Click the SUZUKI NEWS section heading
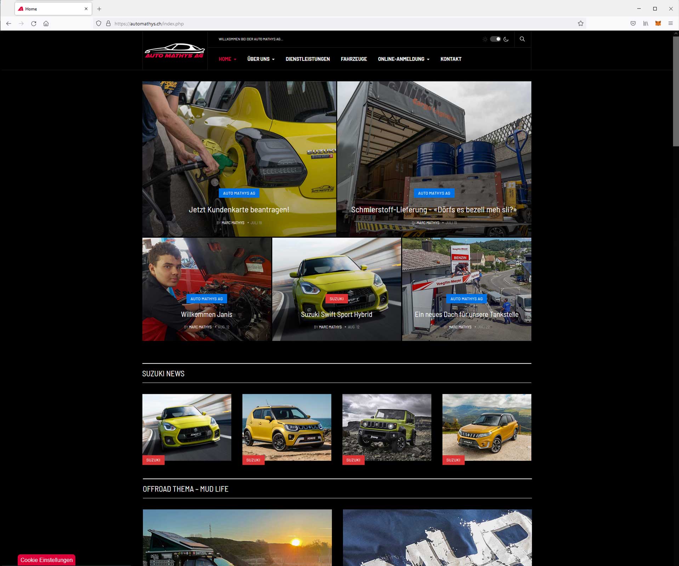The width and height of the screenshot is (679, 566). click(163, 374)
